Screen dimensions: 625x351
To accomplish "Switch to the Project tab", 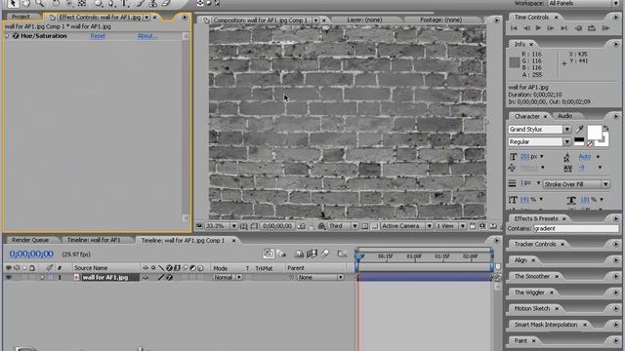I will (x=21, y=18).
